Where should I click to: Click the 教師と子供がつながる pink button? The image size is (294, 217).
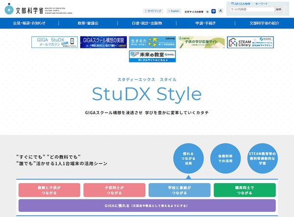click(x=49, y=190)
